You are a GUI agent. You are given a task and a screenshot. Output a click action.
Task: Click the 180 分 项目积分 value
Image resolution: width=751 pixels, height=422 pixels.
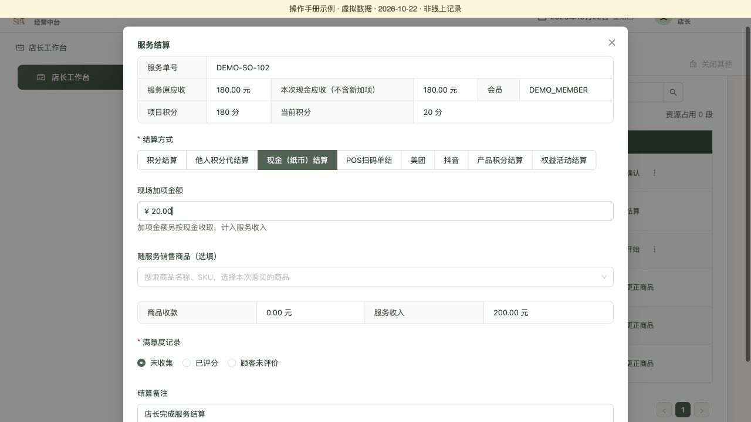228,112
